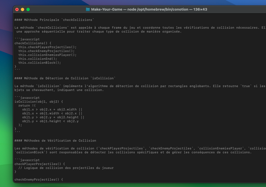The image size is (266, 187).
Task: Close the terminal window with red button
Action: tap(17, 9)
